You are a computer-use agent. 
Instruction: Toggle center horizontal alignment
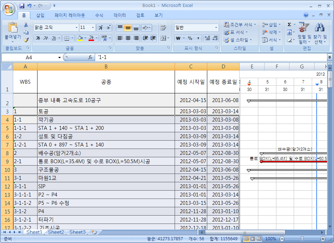pyautogui.click(x=128, y=38)
